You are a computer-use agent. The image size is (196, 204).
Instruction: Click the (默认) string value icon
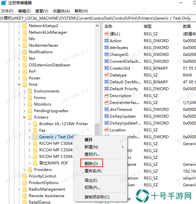point(106,34)
